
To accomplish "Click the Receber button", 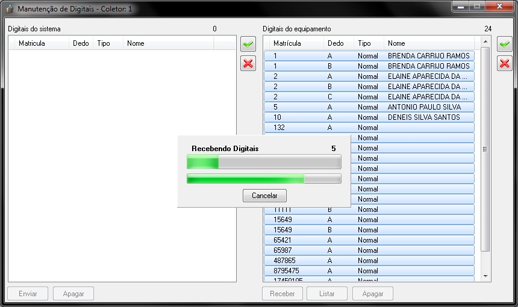I will click(282, 294).
